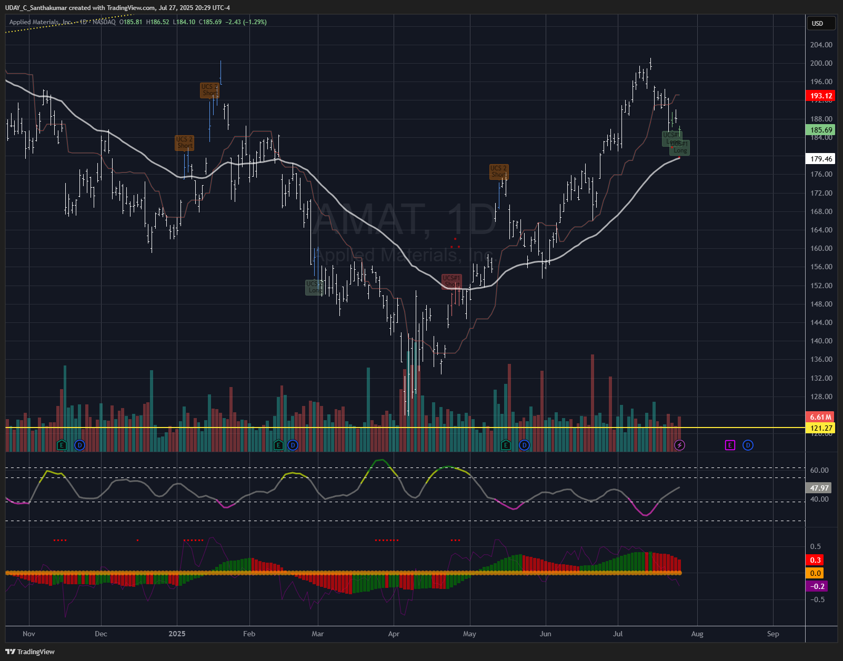Click the purple -0.2 value label
Viewport: 843px width, 661px height.
tap(817, 586)
